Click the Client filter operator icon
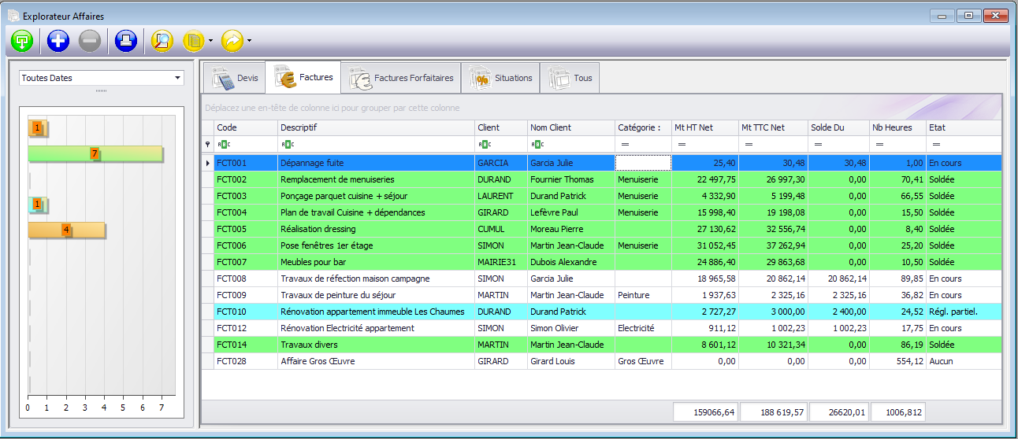This screenshot has height=439, width=1018. pyautogui.click(x=484, y=144)
